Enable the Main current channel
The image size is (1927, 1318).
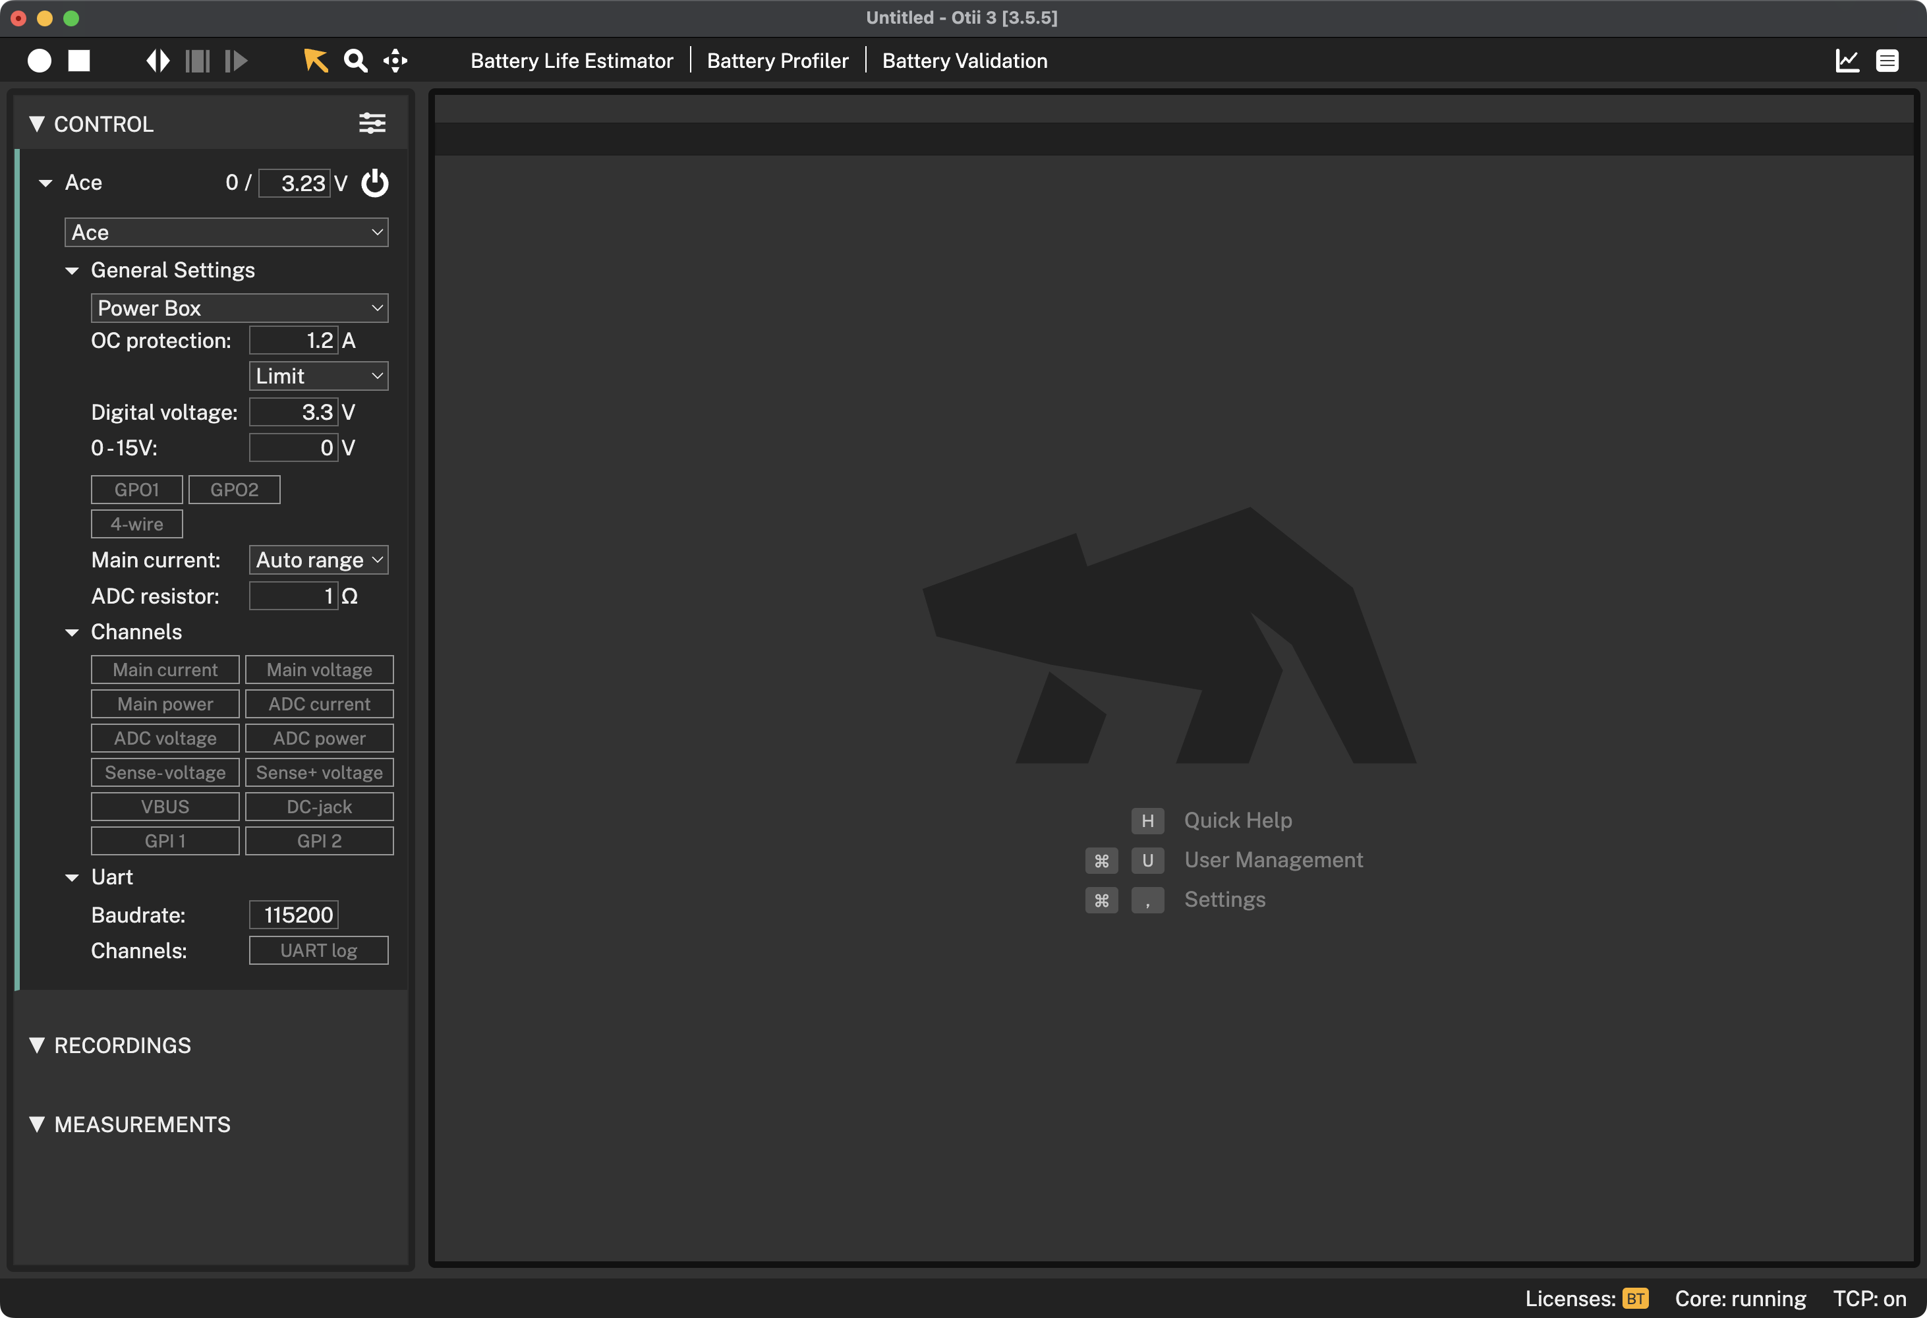[x=165, y=669]
